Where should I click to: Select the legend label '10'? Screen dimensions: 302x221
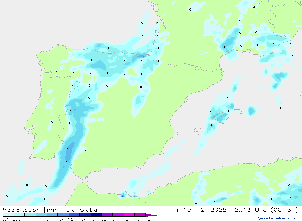point(60,219)
